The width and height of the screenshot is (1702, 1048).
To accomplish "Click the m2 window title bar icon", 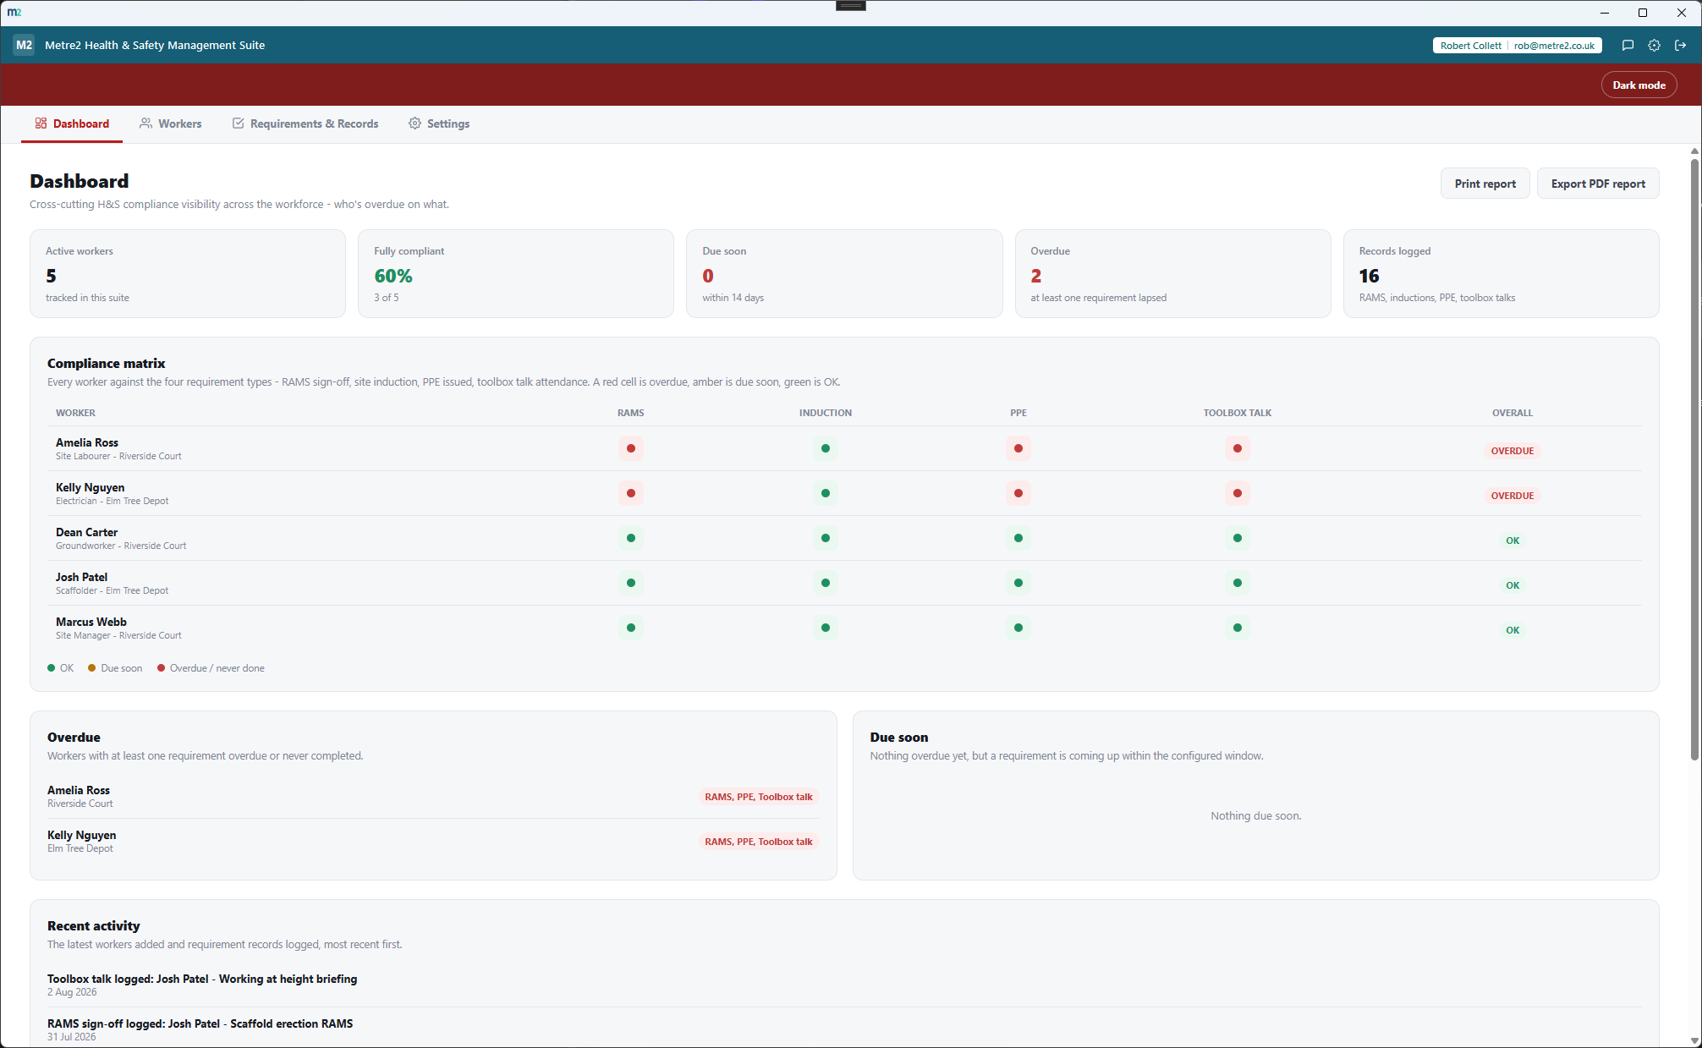I will 14,13.
